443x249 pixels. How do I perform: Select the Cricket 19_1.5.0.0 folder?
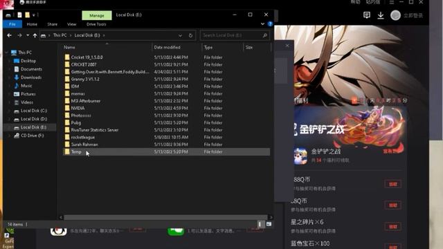(87, 57)
